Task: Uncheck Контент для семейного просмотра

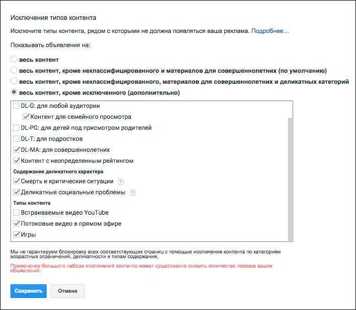Action: [26, 117]
